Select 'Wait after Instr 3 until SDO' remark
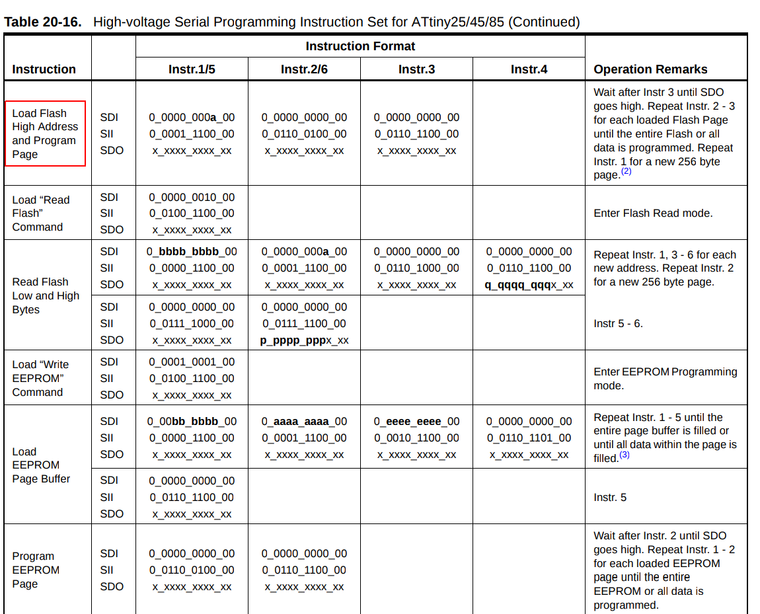The height and width of the screenshot is (614, 760). click(x=659, y=92)
